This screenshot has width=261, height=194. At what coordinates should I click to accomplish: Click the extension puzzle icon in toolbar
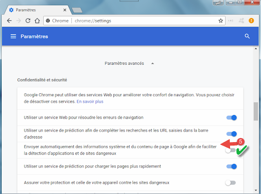(241, 21)
